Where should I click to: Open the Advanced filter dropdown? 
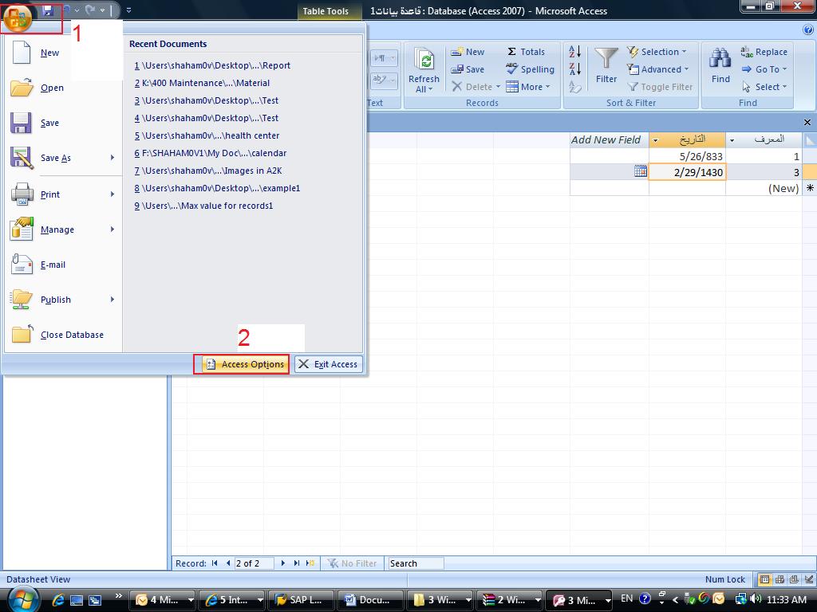(x=657, y=70)
